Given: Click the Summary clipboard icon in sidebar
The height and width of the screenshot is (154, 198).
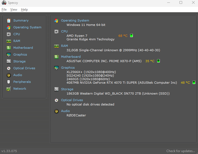Looking at the screenshot, I should [x=8, y=20].
